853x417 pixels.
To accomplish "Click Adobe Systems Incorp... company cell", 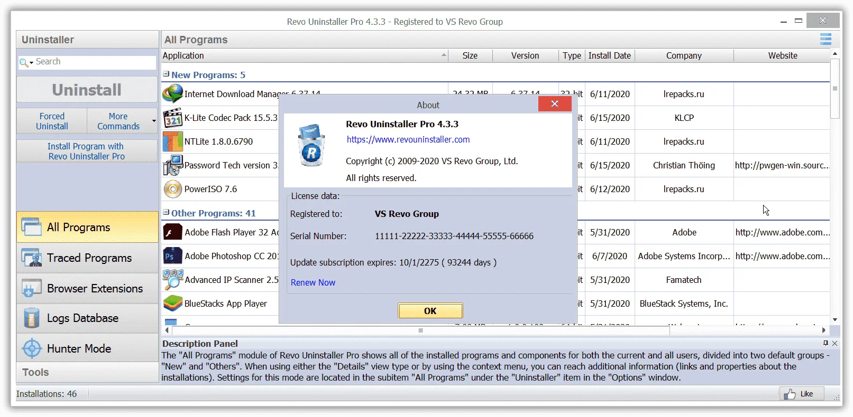I will pyautogui.click(x=684, y=256).
